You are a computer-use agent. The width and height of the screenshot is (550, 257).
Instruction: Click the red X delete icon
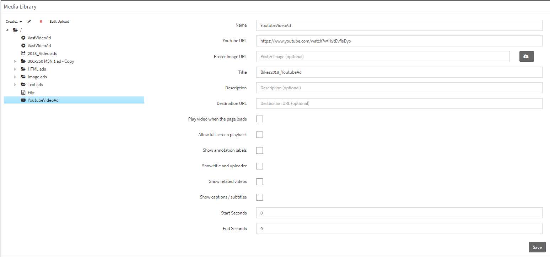(41, 22)
